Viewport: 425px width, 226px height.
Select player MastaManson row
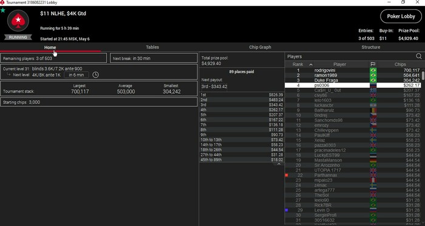(x=352, y=161)
